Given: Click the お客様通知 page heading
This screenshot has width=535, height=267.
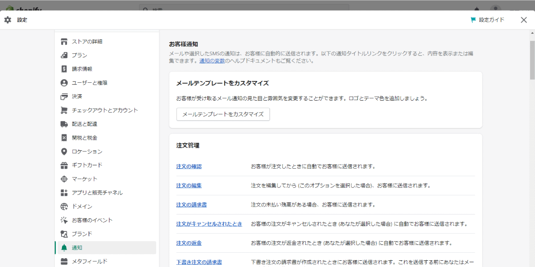Looking at the screenshot, I should pos(183,44).
